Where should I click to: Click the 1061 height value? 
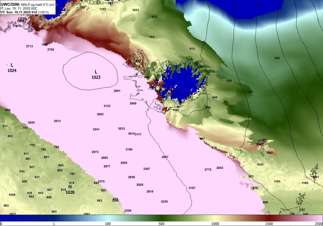(87, 214)
